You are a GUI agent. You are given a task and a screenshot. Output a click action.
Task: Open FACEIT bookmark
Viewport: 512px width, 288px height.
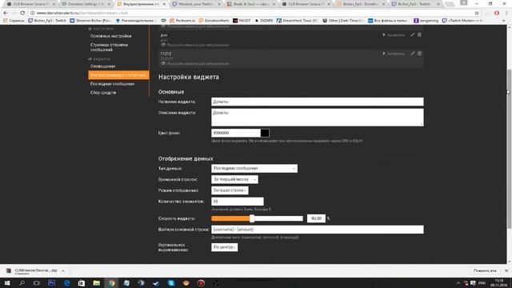point(242,20)
